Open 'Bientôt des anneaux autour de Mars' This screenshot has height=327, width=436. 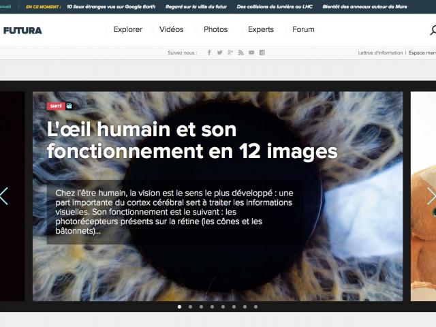click(x=364, y=7)
